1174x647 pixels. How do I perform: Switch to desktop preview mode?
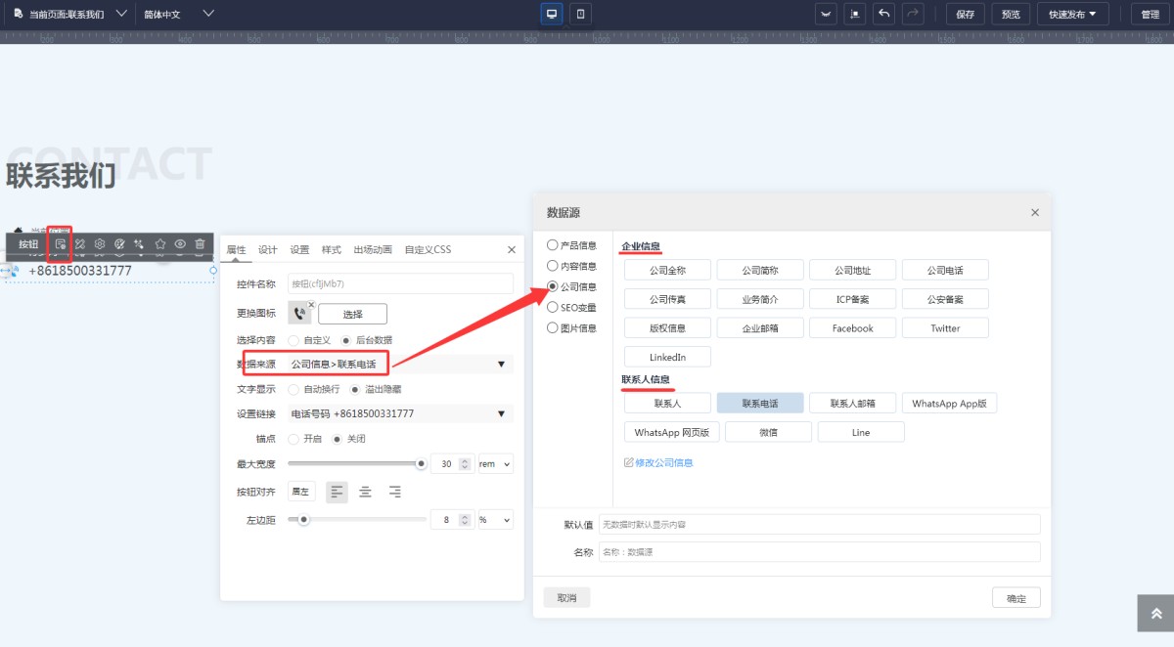(x=552, y=14)
